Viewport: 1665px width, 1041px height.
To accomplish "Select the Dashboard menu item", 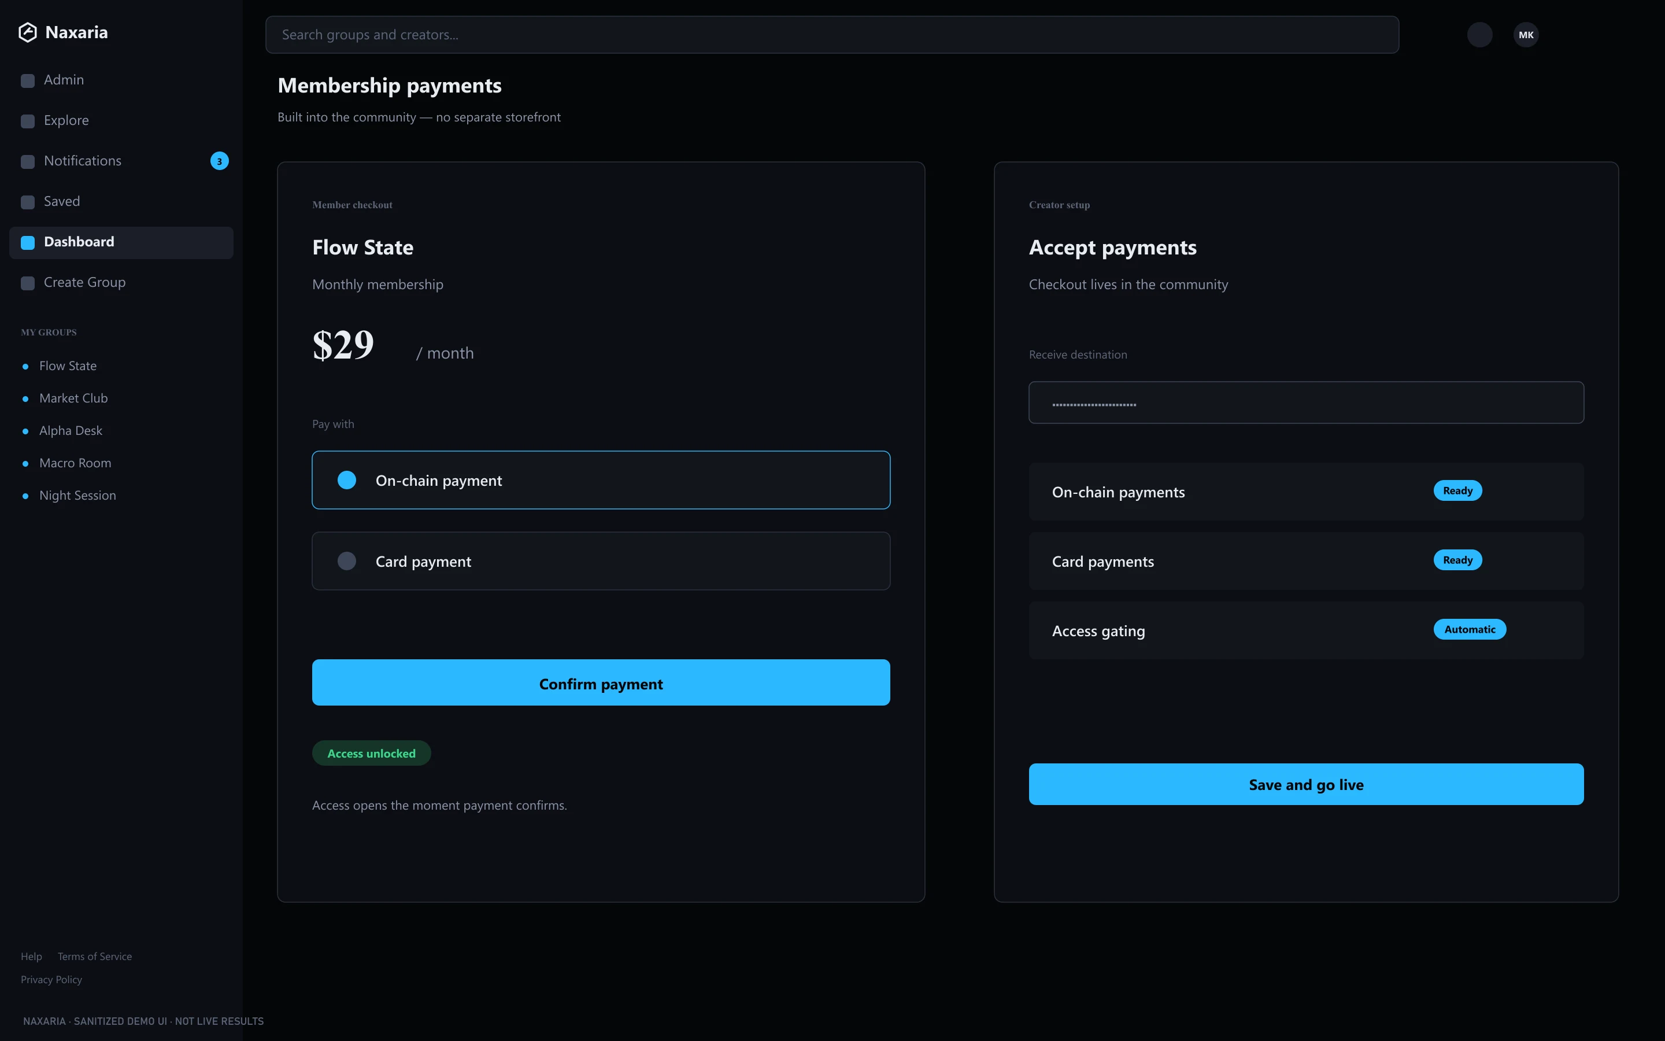I will tap(121, 242).
